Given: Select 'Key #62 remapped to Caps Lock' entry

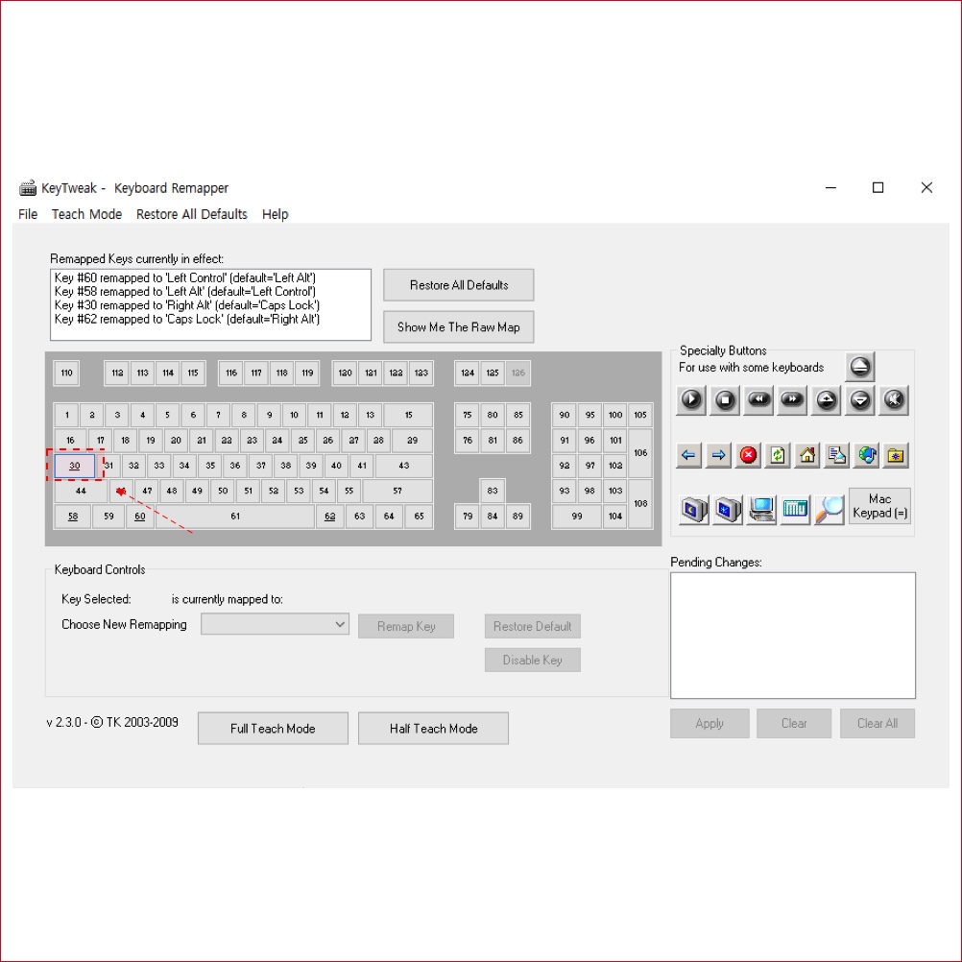Looking at the screenshot, I should (x=186, y=319).
